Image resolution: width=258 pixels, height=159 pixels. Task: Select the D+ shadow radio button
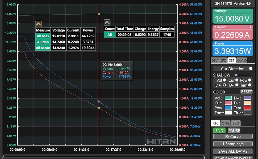pos(224,85)
